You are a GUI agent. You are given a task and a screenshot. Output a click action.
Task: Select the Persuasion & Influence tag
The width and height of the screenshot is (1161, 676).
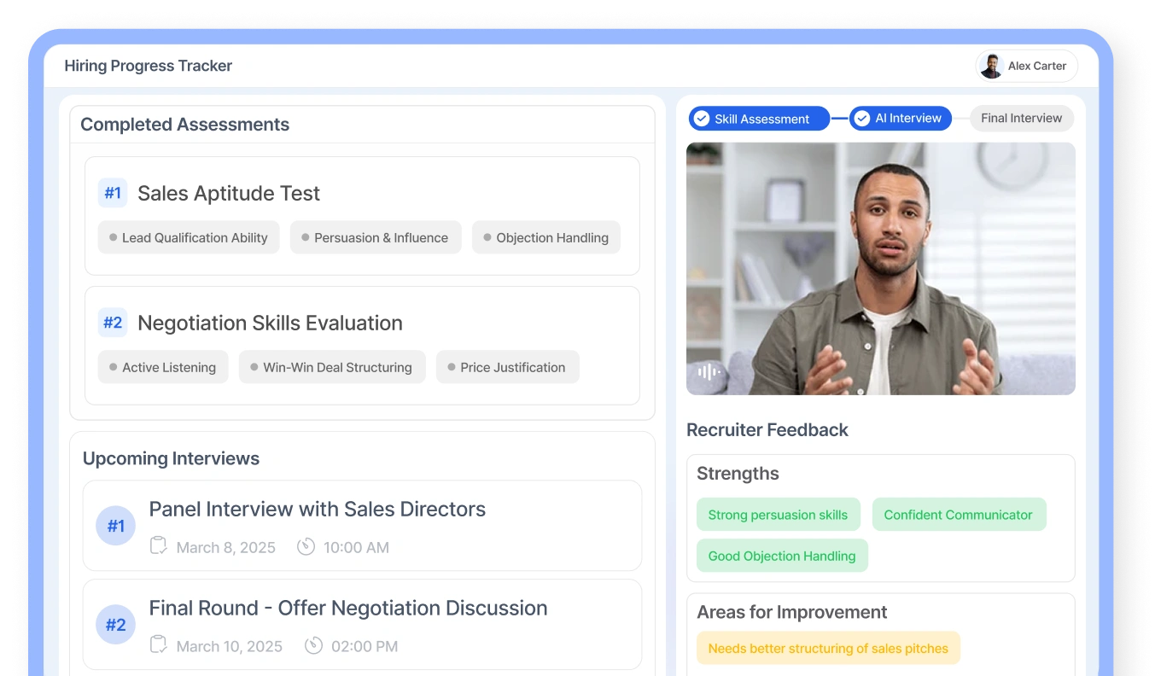[x=376, y=237]
